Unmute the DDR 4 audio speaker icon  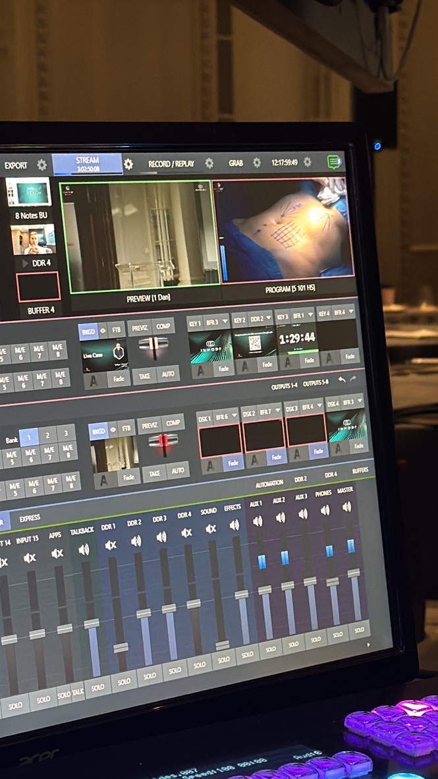click(x=186, y=533)
